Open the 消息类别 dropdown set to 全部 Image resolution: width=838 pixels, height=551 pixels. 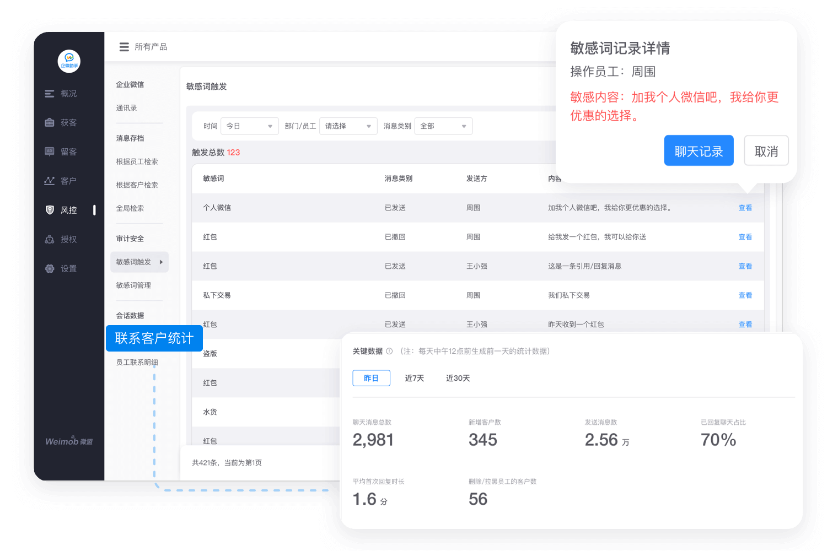point(443,126)
